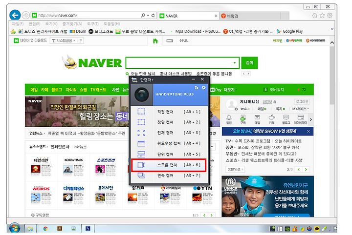Choose the 전체 캡처 full-screen arrows icon
Image resolution: width=352 pixels, height=235 pixels.
pyautogui.click(x=141, y=133)
